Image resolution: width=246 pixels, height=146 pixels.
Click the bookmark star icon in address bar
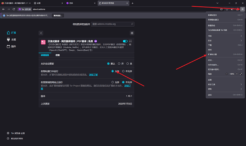[x=221, y=9]
